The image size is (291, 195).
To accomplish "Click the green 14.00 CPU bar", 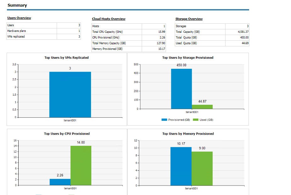I will click(x=81, y=165).
